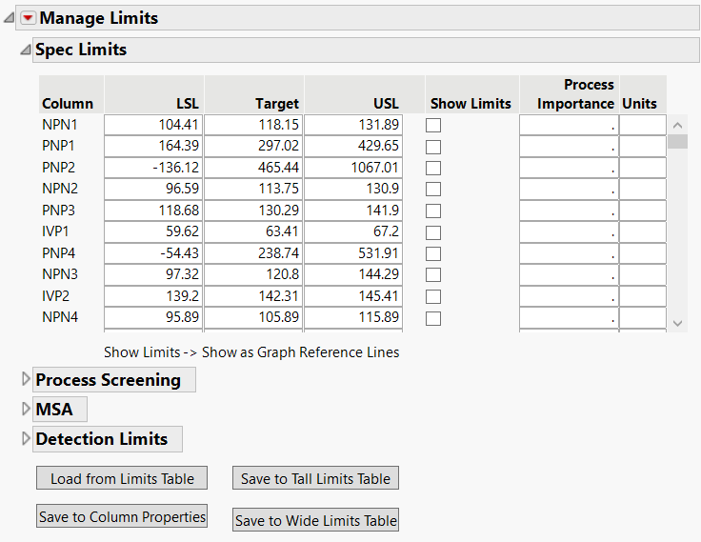This screenshot has height=542, width=701.
Task: Enable Show Limits for NPN1
Action: 433,125
